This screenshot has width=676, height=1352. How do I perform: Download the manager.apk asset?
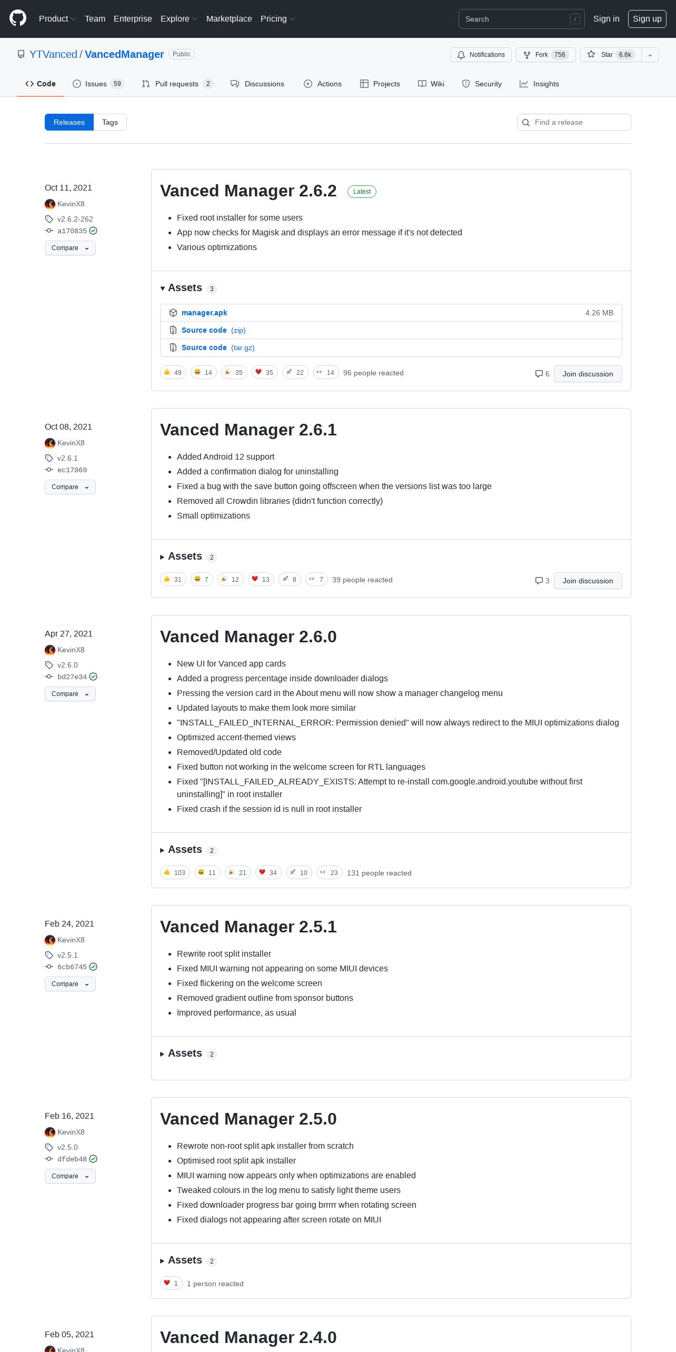click(204, 313)
